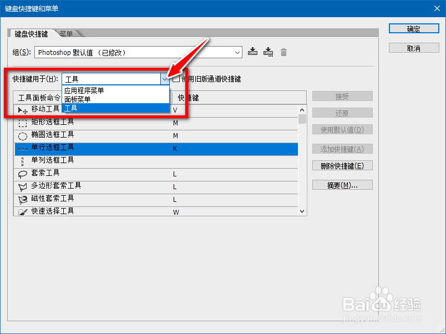Image resolution: width=446 pixels, height=334 pixels.
Task: Click the save set as new icon
Action: (268, 52)
